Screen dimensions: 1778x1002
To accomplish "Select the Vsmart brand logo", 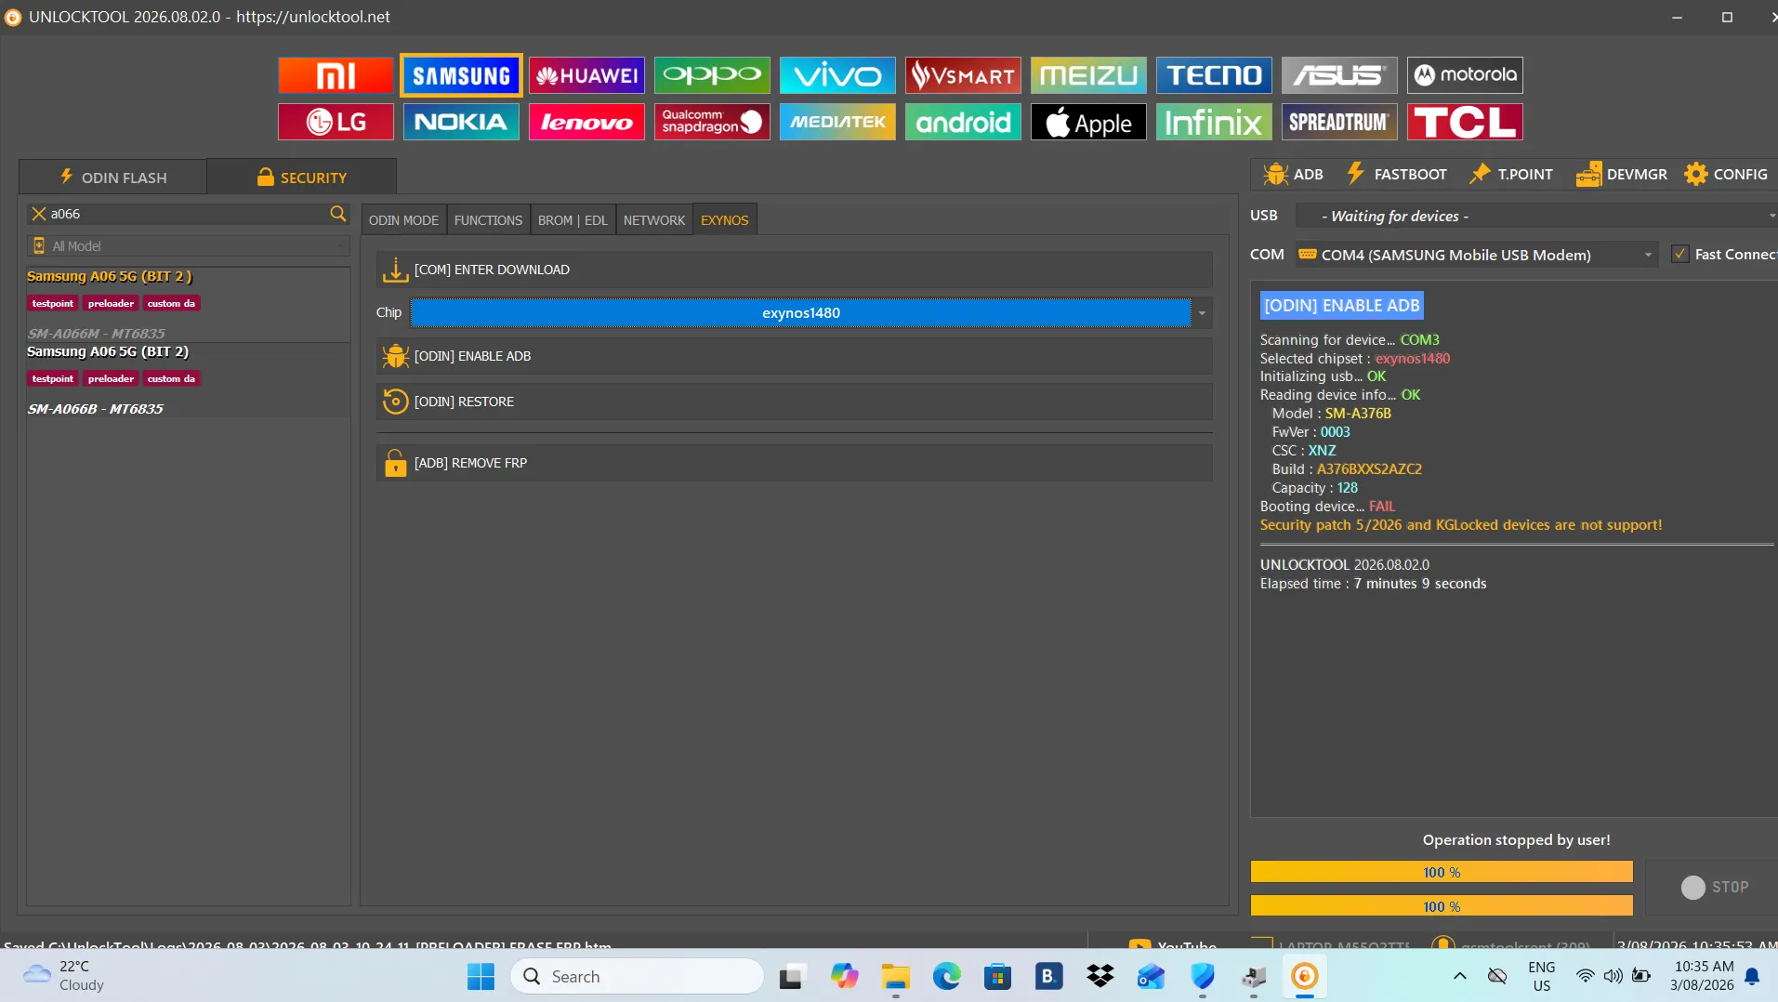I will pos(963,75).
